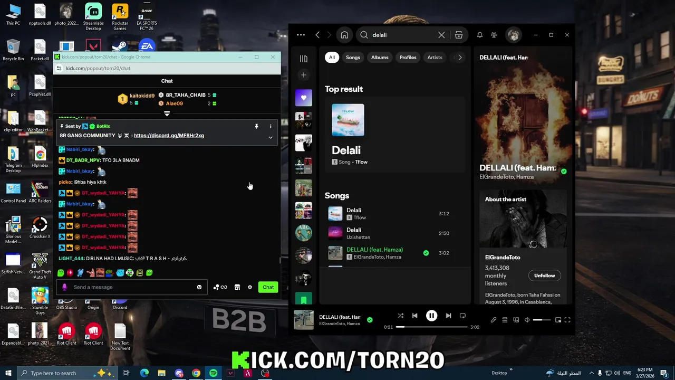Viewport: 675px width, 380px height.
Task: Show hidden system tray icons chevron
Action: (x=592, y=373)
